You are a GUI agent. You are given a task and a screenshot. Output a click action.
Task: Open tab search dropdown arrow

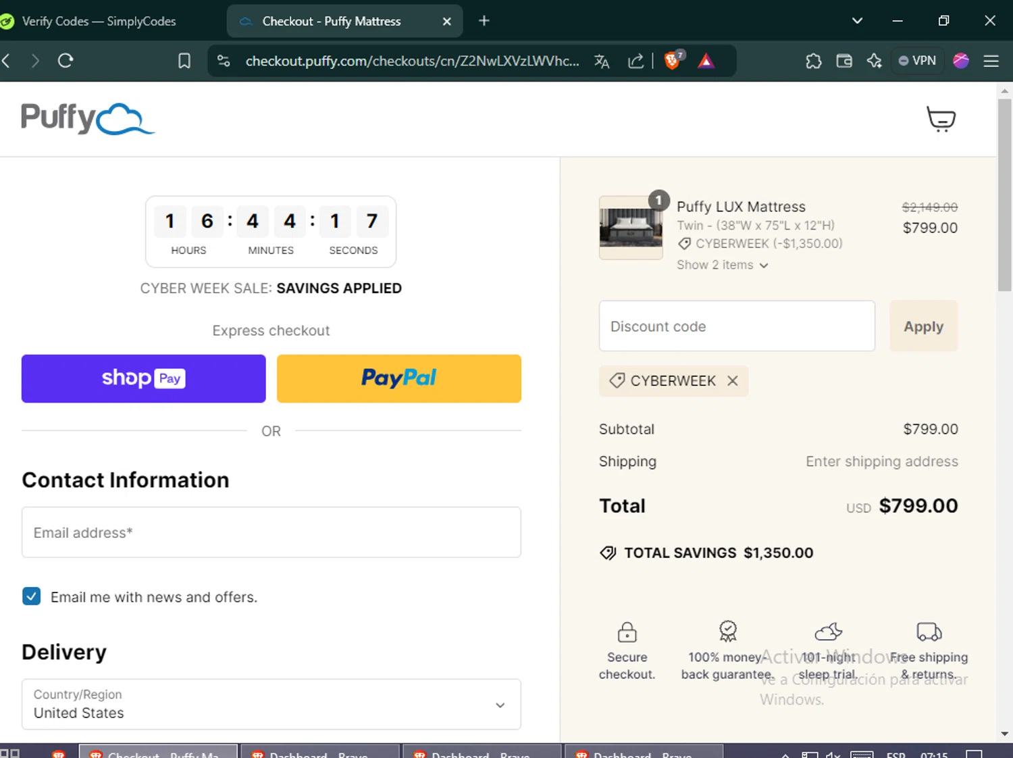(x=858, y=21)
